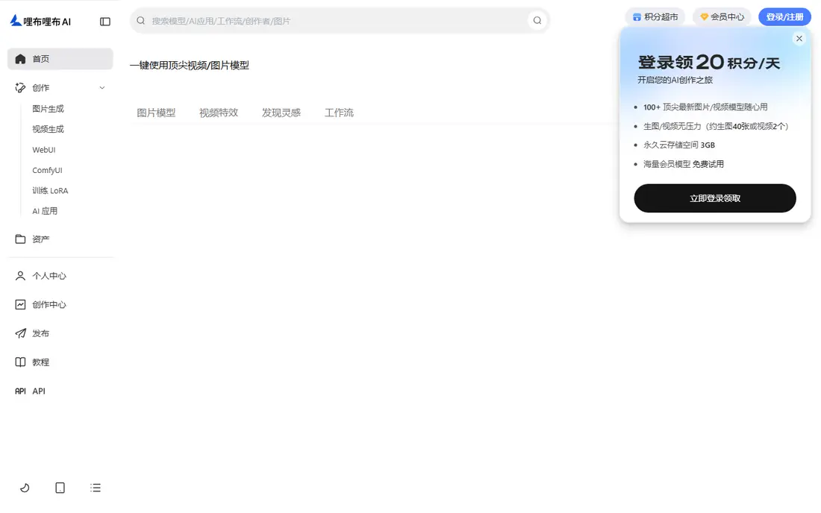Click the 登录/注册 button
The height and width of the screenshot is (513, 821).
tap(784, 16)
